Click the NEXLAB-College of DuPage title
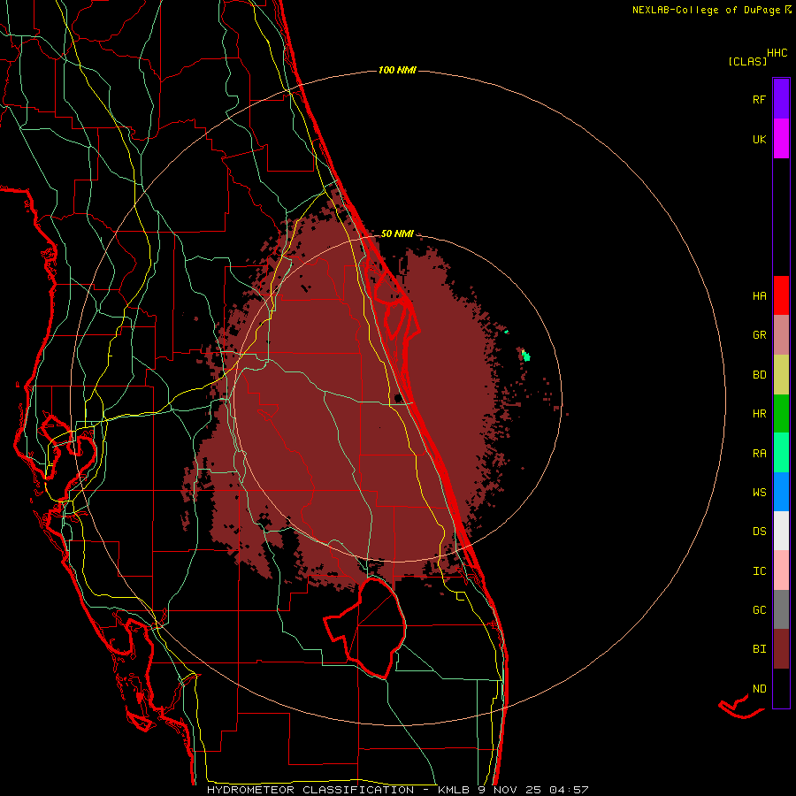The height and width of the screenshot is (796, 796). click(x=711, y=10)
